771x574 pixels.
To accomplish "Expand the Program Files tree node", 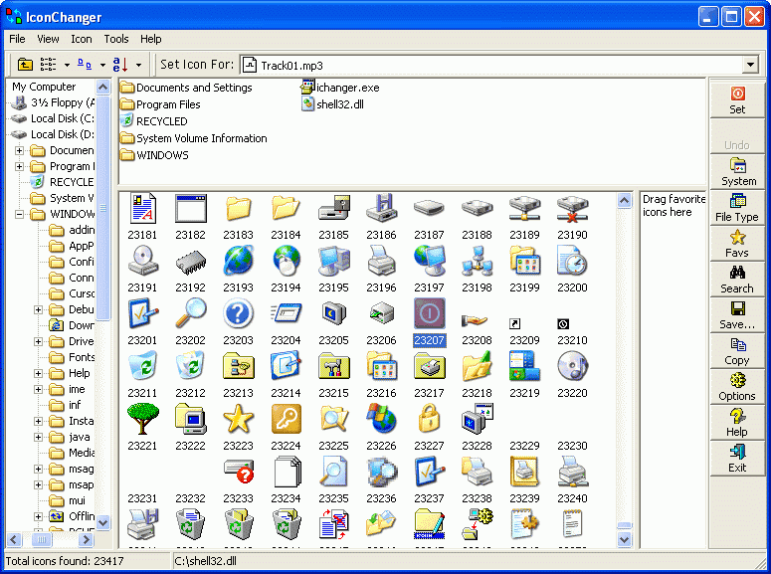I will (x=19, y=166).
